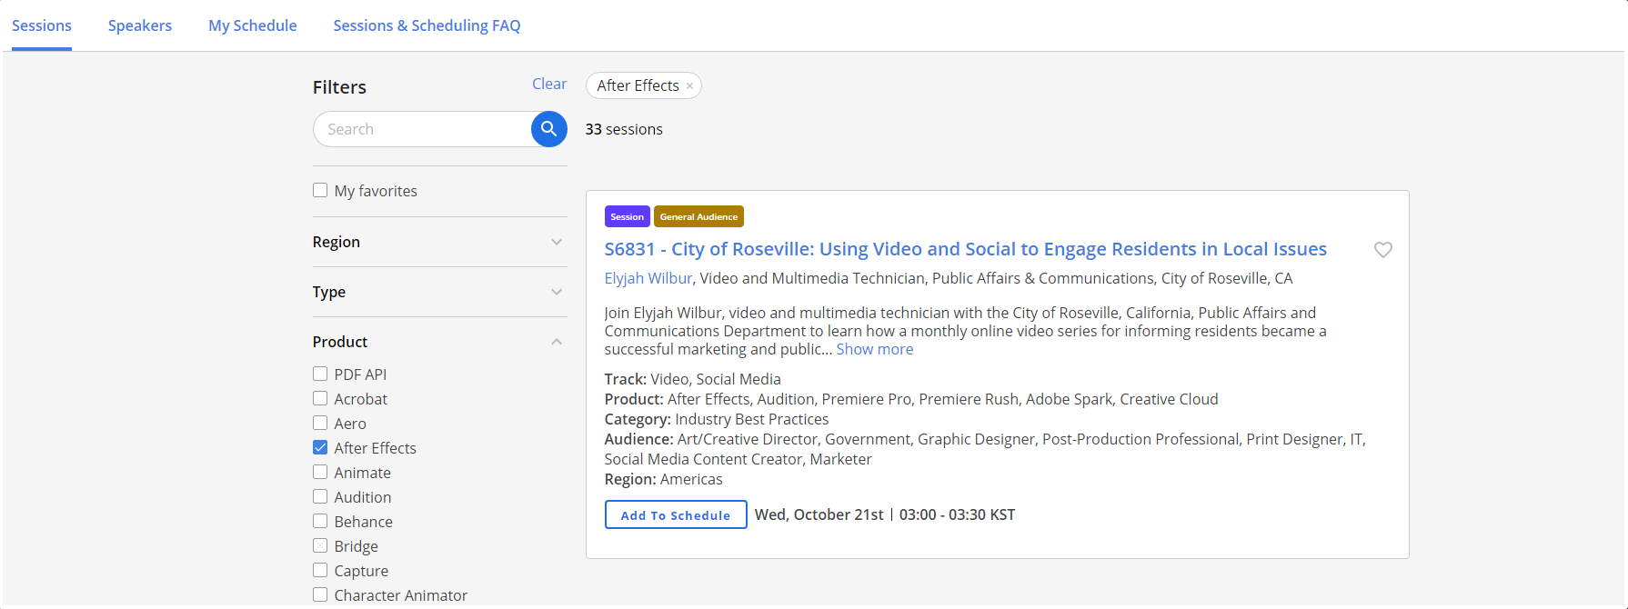
Task: Show more of the session description
Action: coord(875,349)
